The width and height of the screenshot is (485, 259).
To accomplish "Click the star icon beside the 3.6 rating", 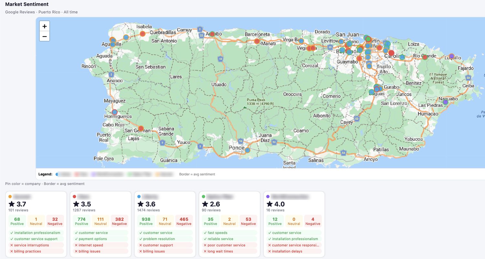I will tap(141, 204).
